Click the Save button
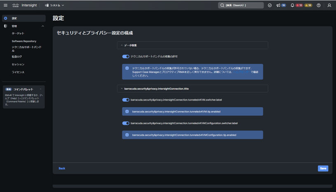The width and height of the screenshot is (336, 192). point(323,168)
